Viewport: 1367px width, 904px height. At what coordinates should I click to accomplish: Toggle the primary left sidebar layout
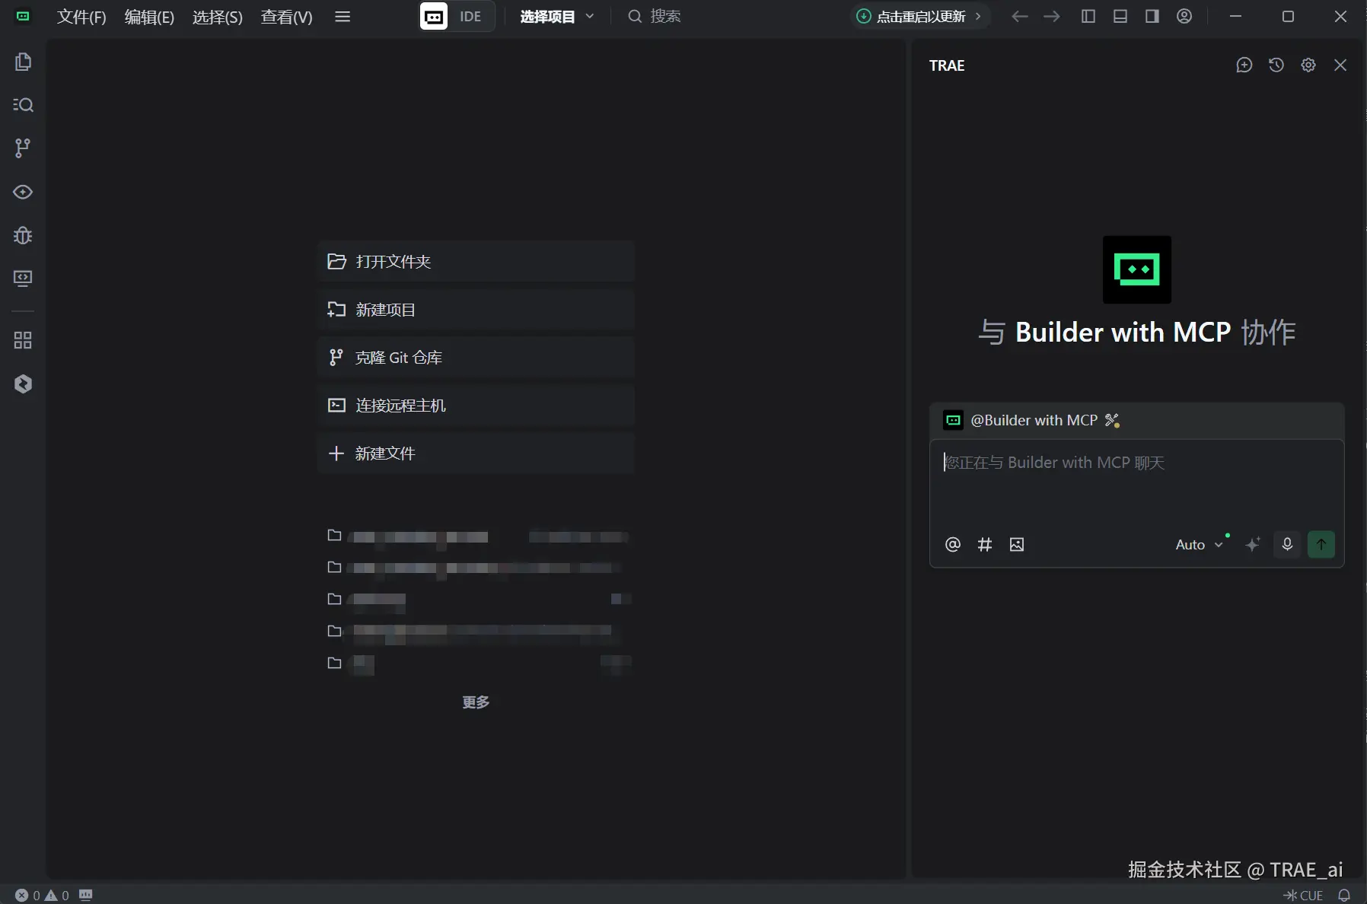coord(1088,16)
